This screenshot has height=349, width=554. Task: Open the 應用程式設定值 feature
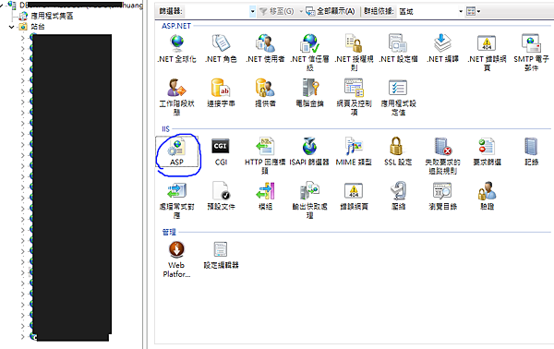pyautogui.click(x=398, y=97)
